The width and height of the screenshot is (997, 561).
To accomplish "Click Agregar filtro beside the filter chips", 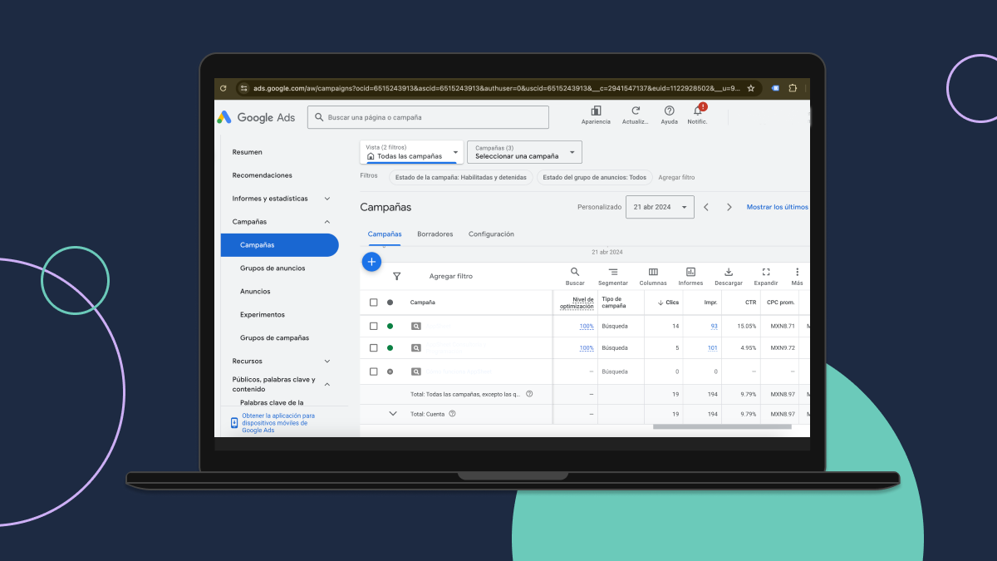I will click(676, 177).
